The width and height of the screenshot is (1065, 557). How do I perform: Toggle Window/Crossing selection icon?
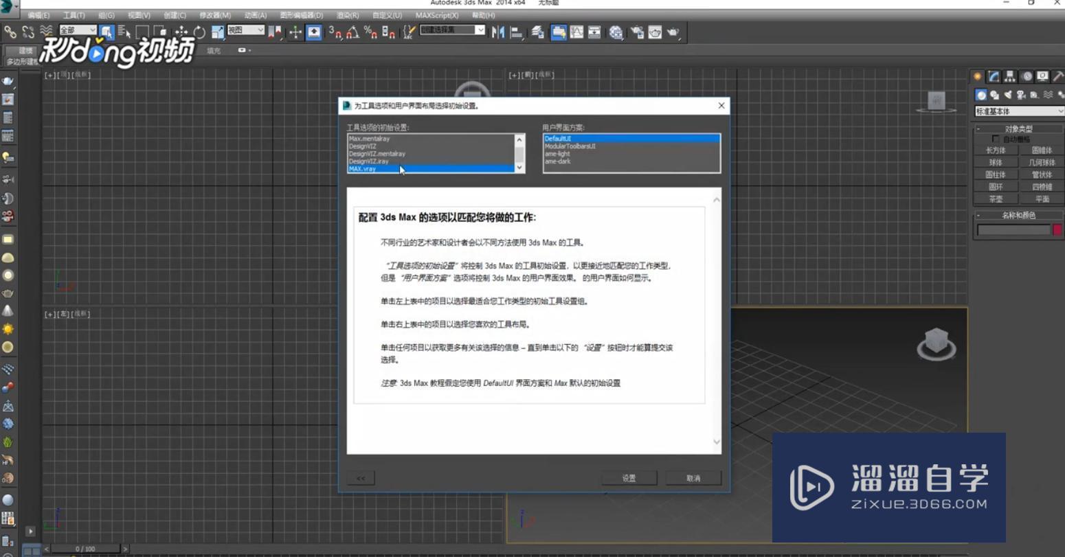coord(160,32)
